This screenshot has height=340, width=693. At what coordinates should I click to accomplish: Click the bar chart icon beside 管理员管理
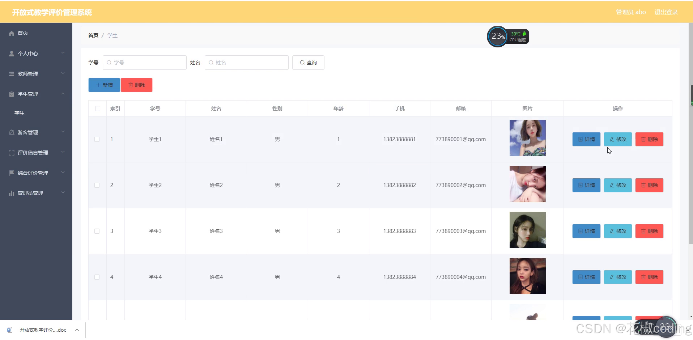(x=12, y=193)
